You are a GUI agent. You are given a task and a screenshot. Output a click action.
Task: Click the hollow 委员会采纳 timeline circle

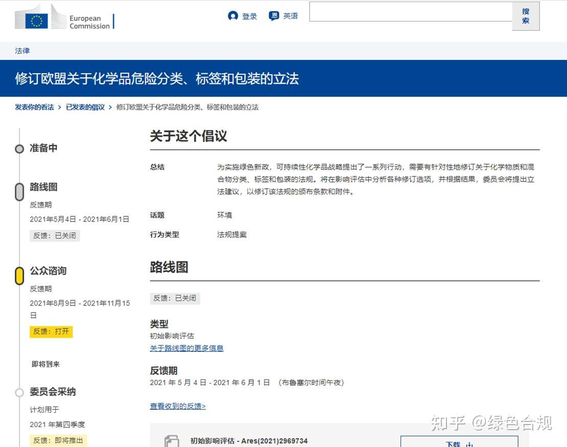[x=19, y=392]
